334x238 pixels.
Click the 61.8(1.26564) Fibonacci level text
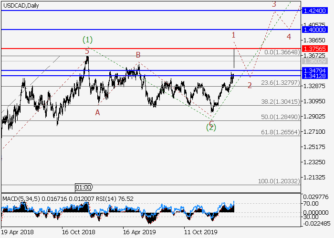[281, 132]
